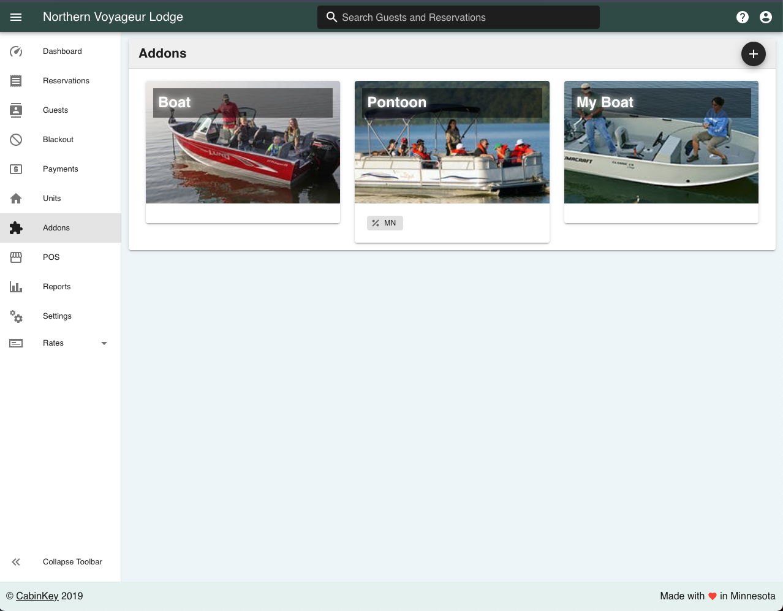783x611 pixels.
Task: Click the MN tax chip on Pontoon
Action: click(385, 223)
